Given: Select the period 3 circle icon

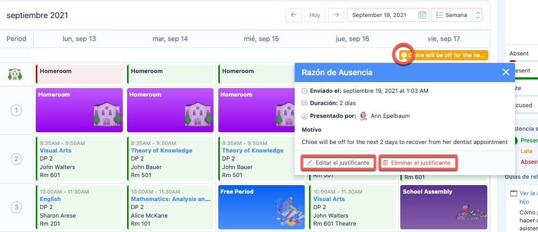Looking at the screenshot, I should pyautogui.click(x=17, y=207).
